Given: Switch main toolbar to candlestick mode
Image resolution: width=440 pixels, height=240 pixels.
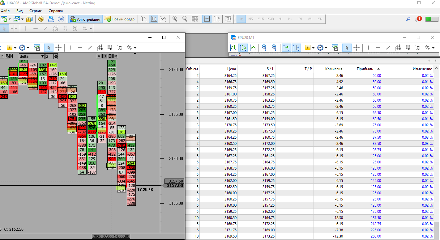Looking at the screenshot, I should click(x=154, y=19).
